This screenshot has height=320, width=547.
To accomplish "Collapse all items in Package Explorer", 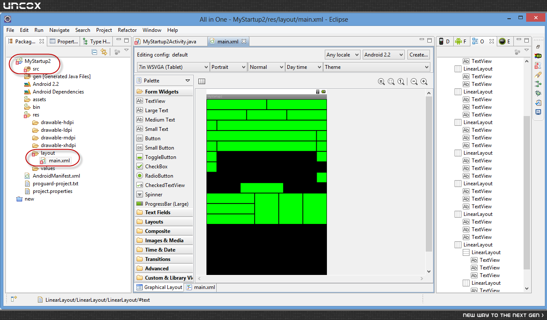I will (x=95, y=52).
